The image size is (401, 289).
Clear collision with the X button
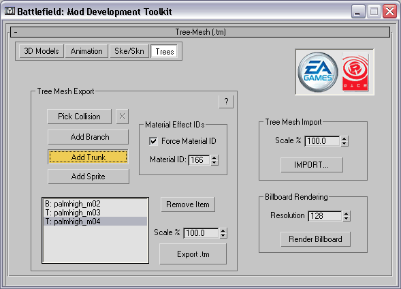click(123, 117)
